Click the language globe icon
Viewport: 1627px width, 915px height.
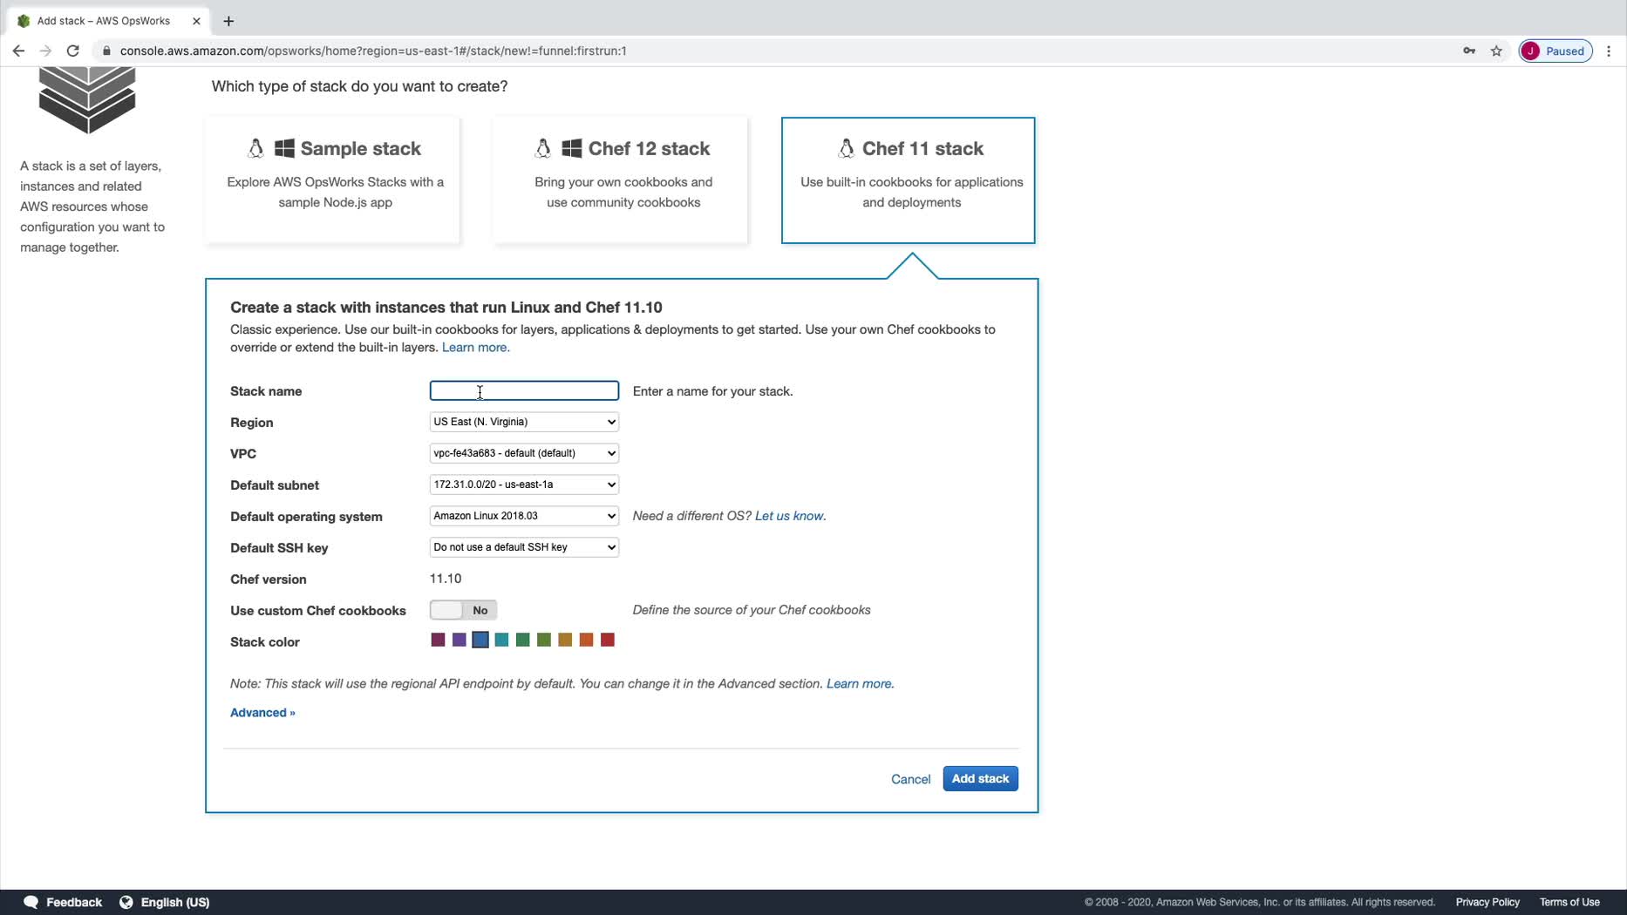(x=126, y=902)
